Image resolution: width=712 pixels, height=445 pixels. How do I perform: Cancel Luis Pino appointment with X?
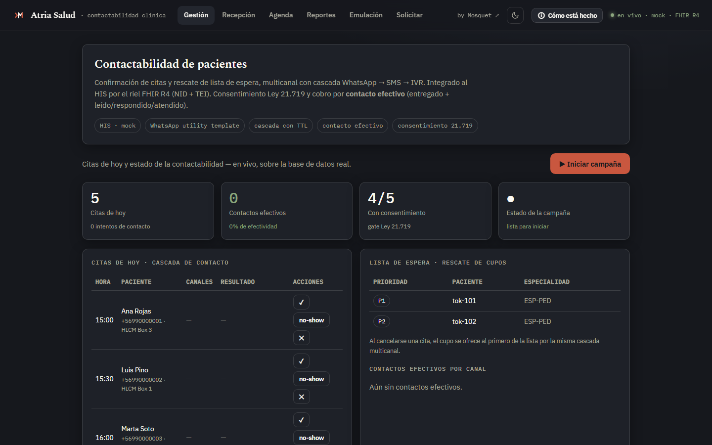pos(301,397)
